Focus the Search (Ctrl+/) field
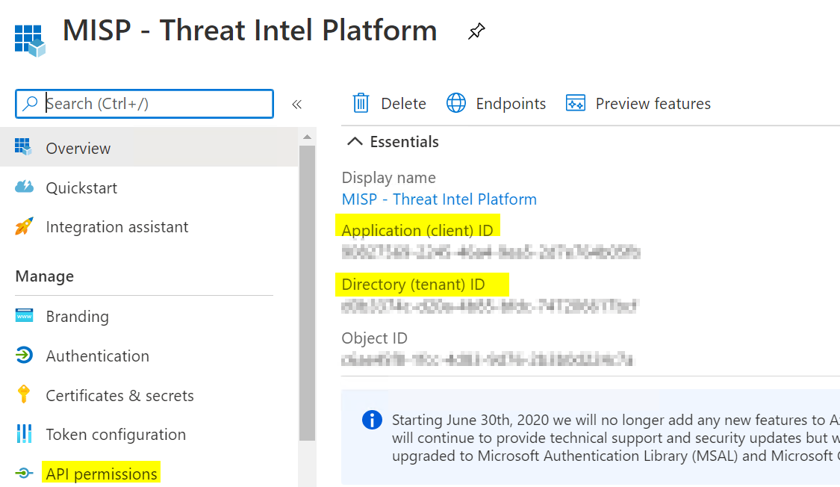Image resolution: width=840 pixels, height=487 pixels. (x=145, y=103)
